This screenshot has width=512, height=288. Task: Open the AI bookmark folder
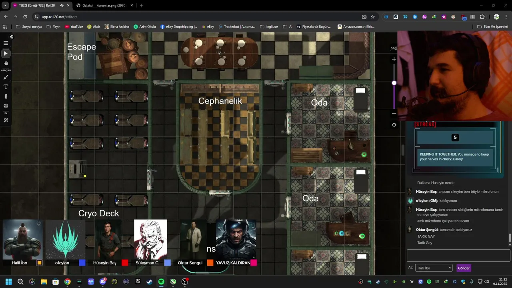pos(288,27)
